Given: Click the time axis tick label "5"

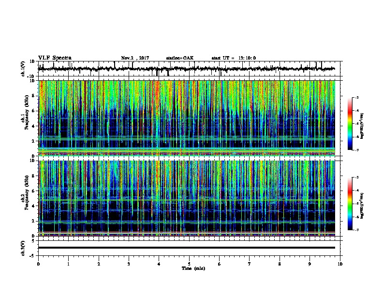Looking at the screenshot, I should coord(189,264).
